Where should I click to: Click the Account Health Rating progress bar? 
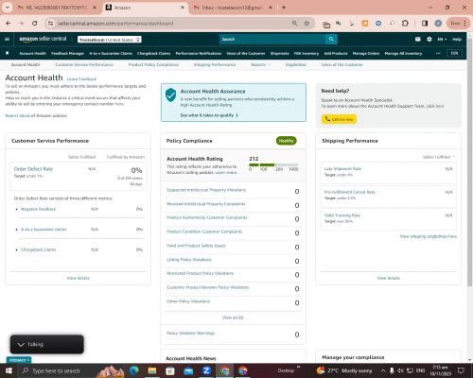click(273, 164)
